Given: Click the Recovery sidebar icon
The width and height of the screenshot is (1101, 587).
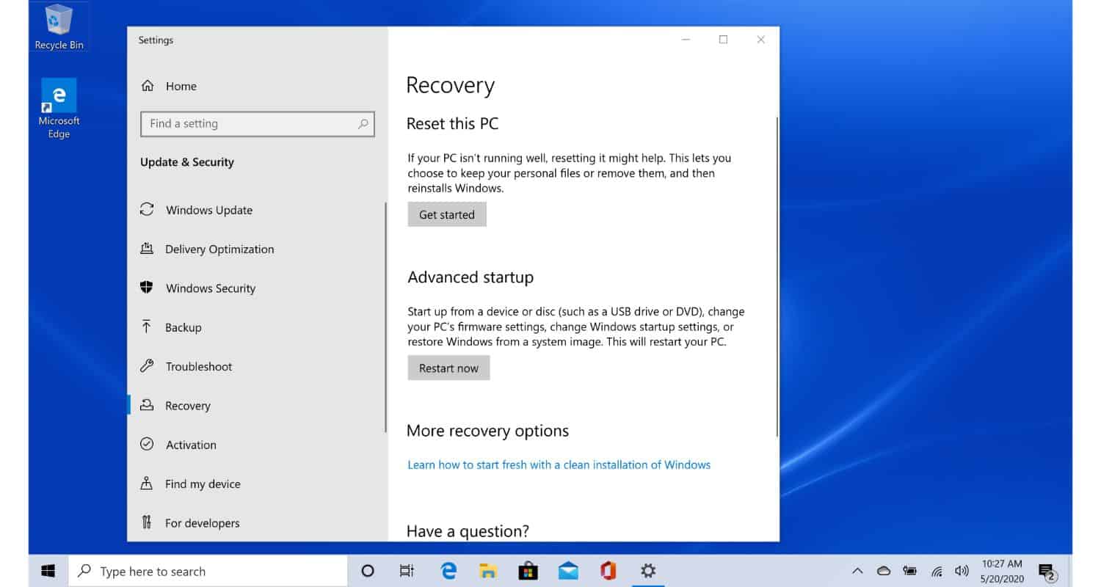Looking at the screenshot, I should pyautogui.click(x=147, y=405).
